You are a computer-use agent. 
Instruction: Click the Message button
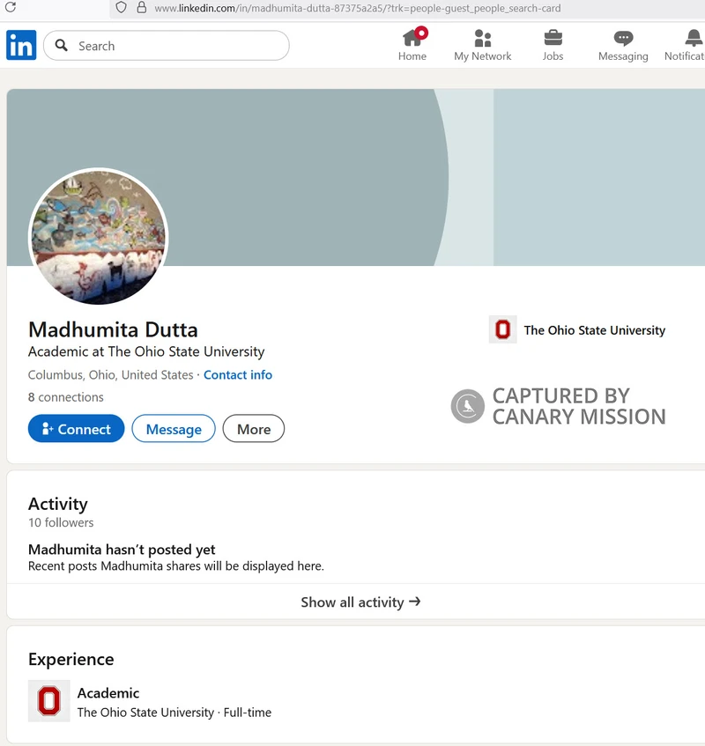point(174,429)
